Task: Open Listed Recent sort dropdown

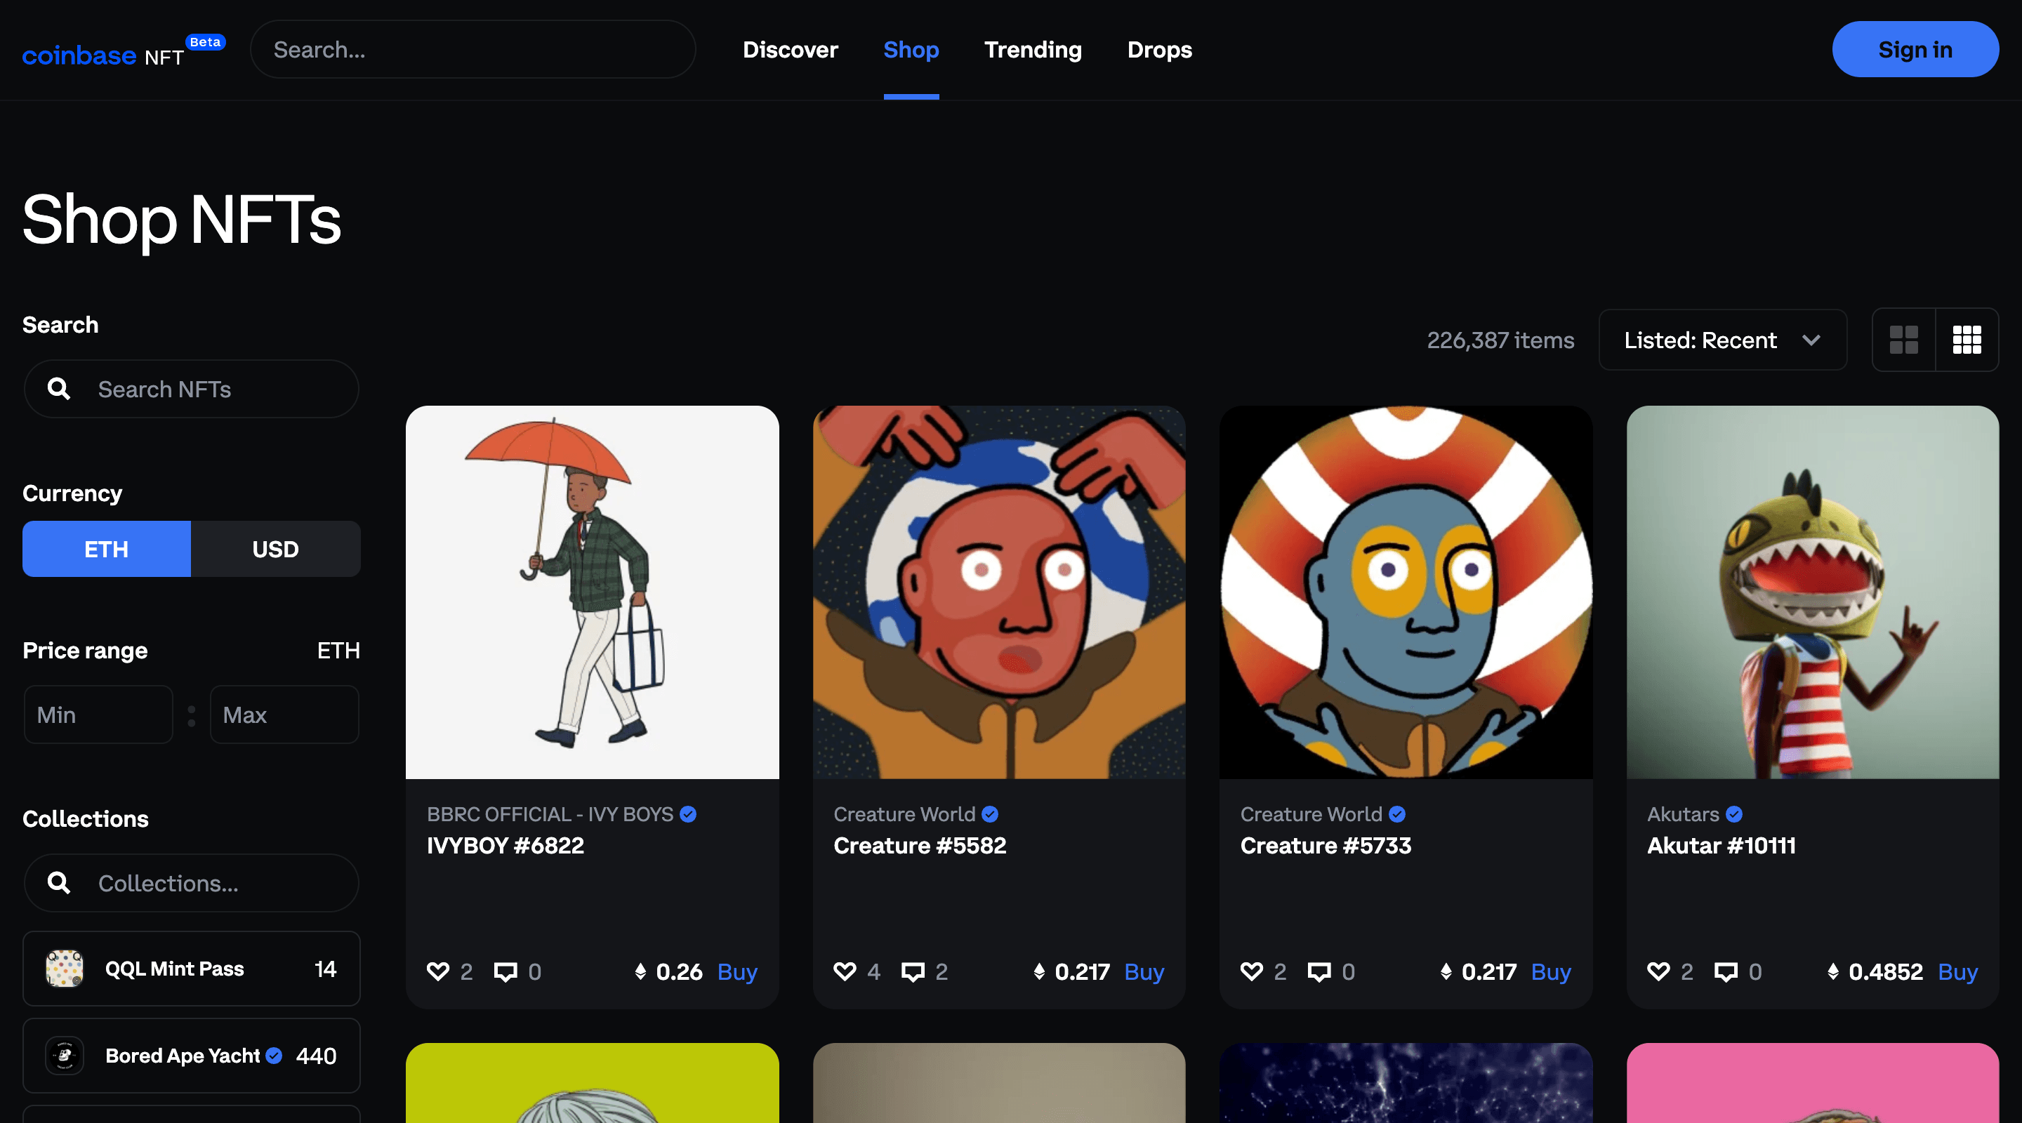Action: 1721,338
